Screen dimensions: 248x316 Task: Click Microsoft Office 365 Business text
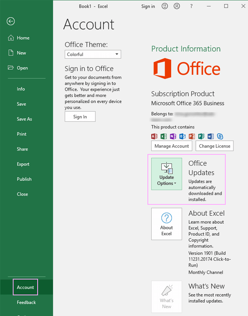[188, 103]
